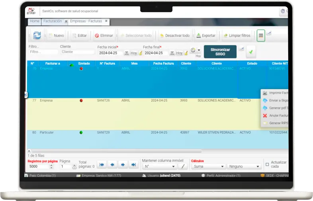
Task: Sort by the Estado column header
Action: (x=252, y=63)
